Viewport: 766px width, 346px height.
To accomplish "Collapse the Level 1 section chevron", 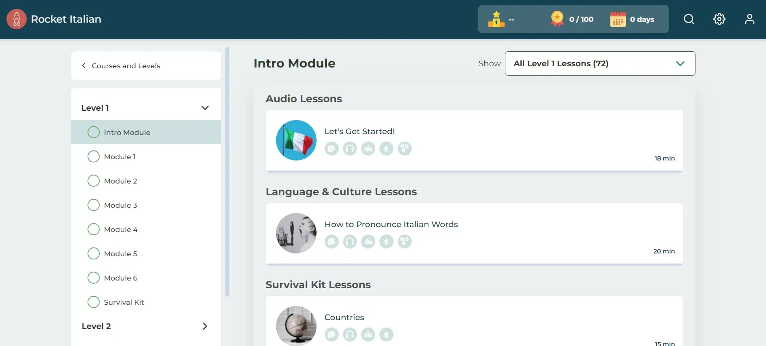I will click(205, 108).
